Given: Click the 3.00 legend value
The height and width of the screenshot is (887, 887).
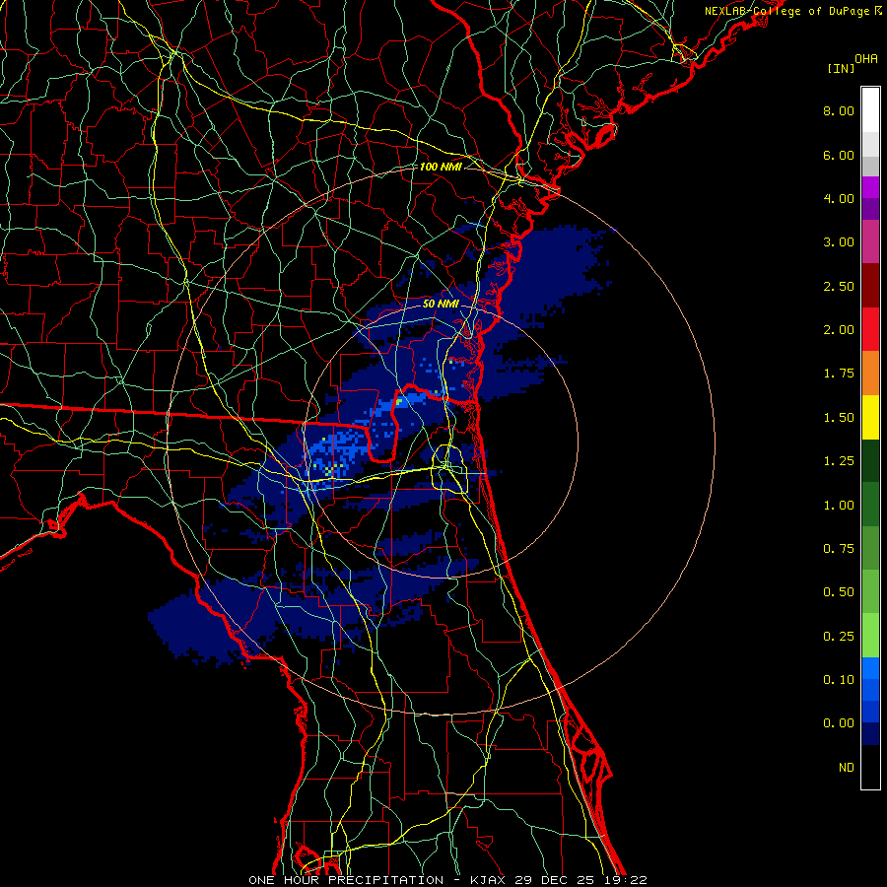Looking at the screenshot, I should (x=839, y=242).
